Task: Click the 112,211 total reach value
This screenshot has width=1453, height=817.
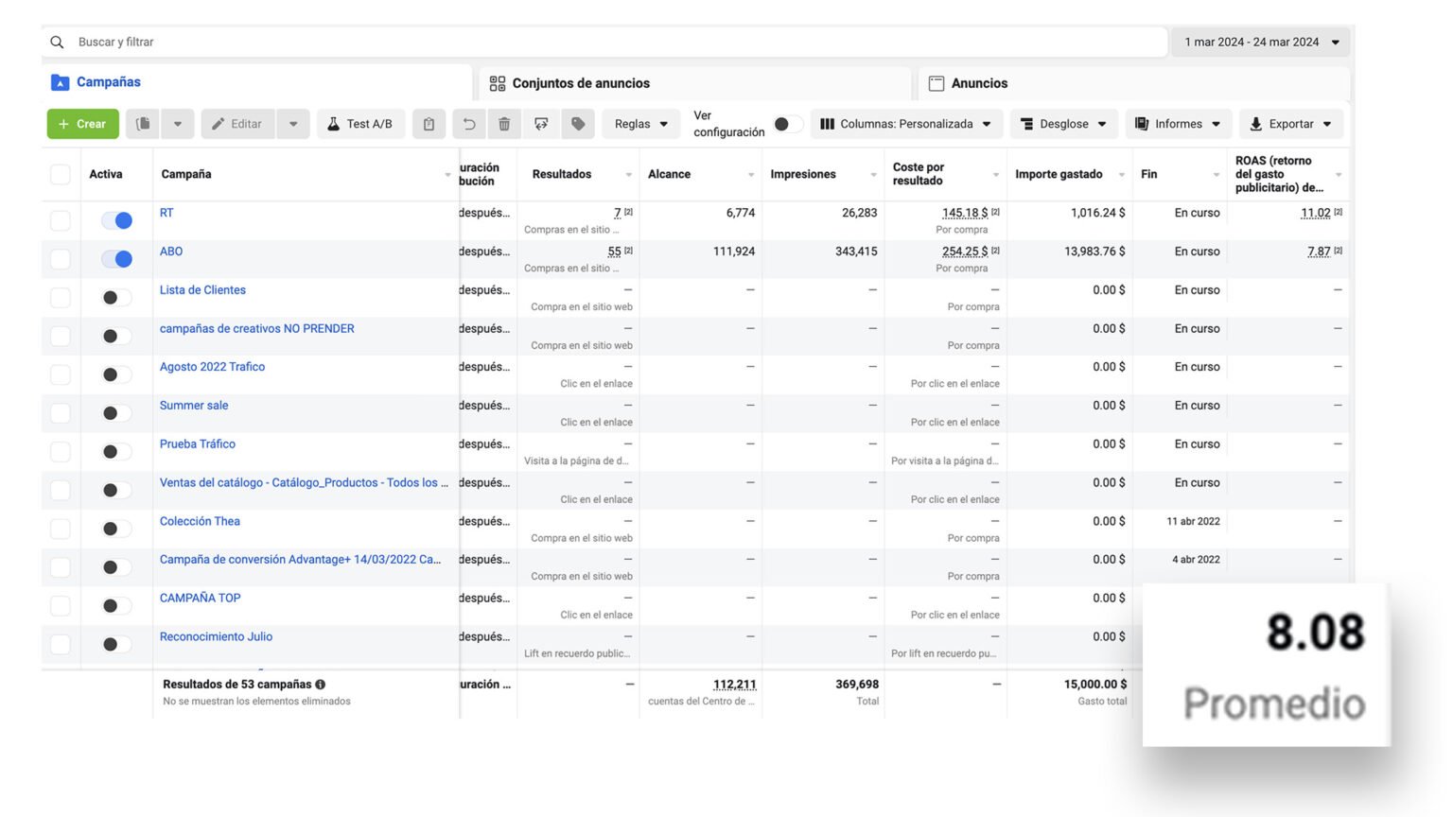Action: (x=734, y=684)
